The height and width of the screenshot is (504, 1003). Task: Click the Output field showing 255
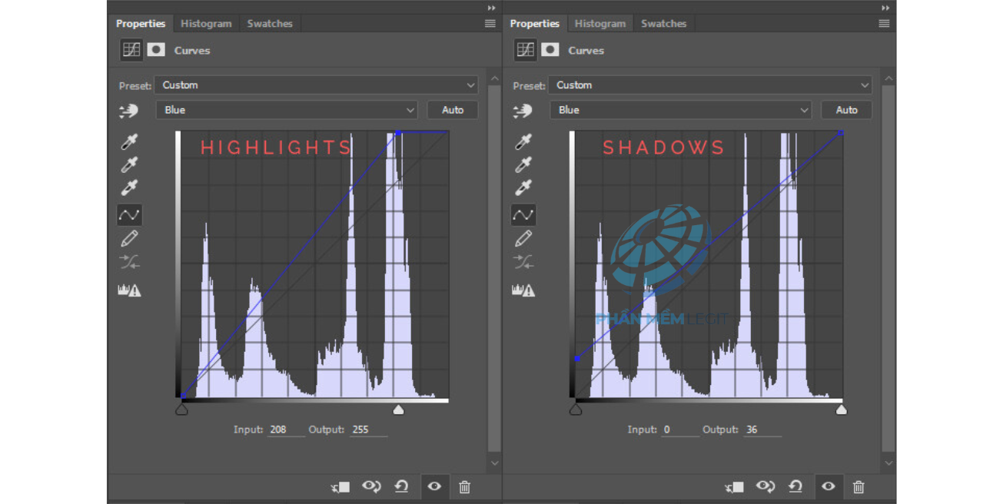[368, 429]
